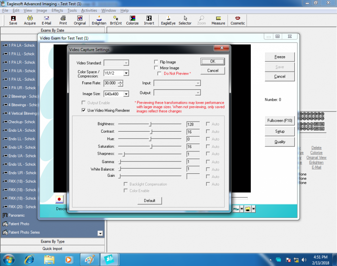Click the Colorize toolbar icon
Image resolution: width=337 pixels, height=266 pixels.
coord(132,20)
